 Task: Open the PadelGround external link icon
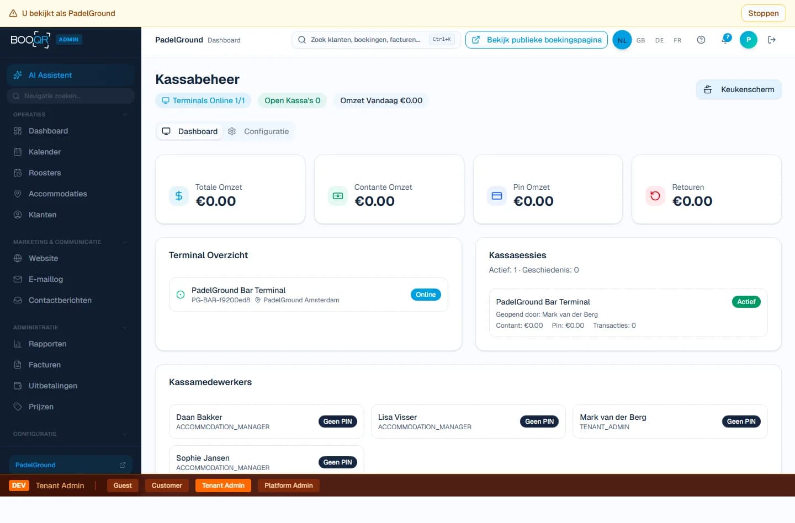tap(123, 465)
